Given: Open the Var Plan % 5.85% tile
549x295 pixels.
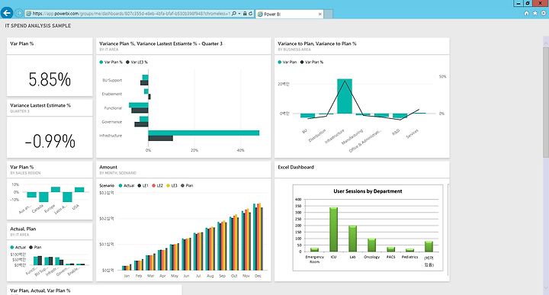Looking at the screenshot, I should [50, 67].
